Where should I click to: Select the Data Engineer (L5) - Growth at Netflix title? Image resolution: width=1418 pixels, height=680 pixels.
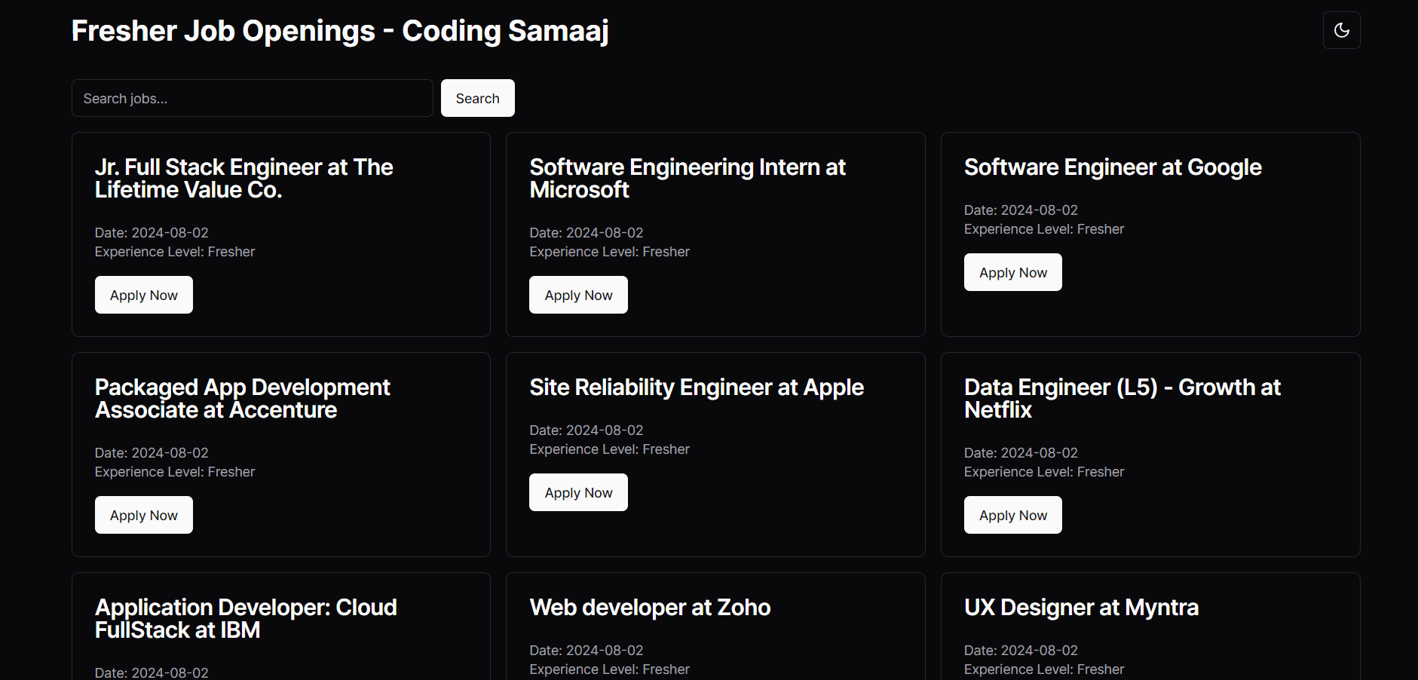(1122, 398)
